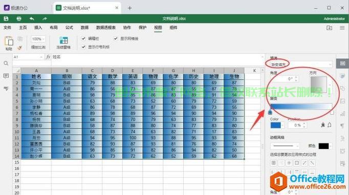349x195 pixels.
Task: Click the Print icon in the title bar
Action: pyautogui.click(x=19, y=19)
